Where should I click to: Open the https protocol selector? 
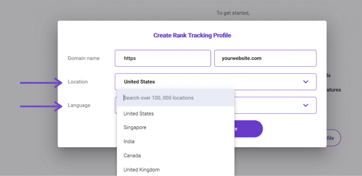[x=163, y=58]
